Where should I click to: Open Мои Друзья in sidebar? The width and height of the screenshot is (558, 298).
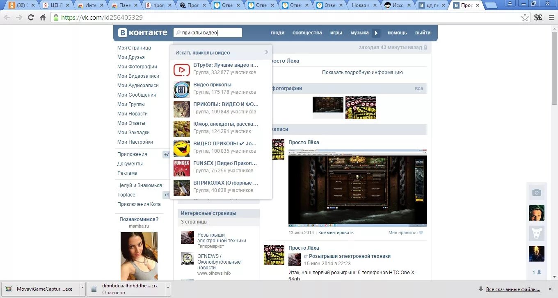pyautogui.click(x=131, y=57)
